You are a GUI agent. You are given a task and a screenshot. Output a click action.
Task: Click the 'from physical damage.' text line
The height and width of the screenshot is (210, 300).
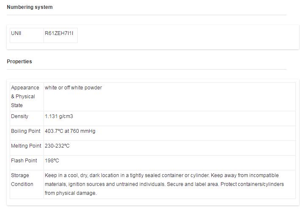[71, 193]
